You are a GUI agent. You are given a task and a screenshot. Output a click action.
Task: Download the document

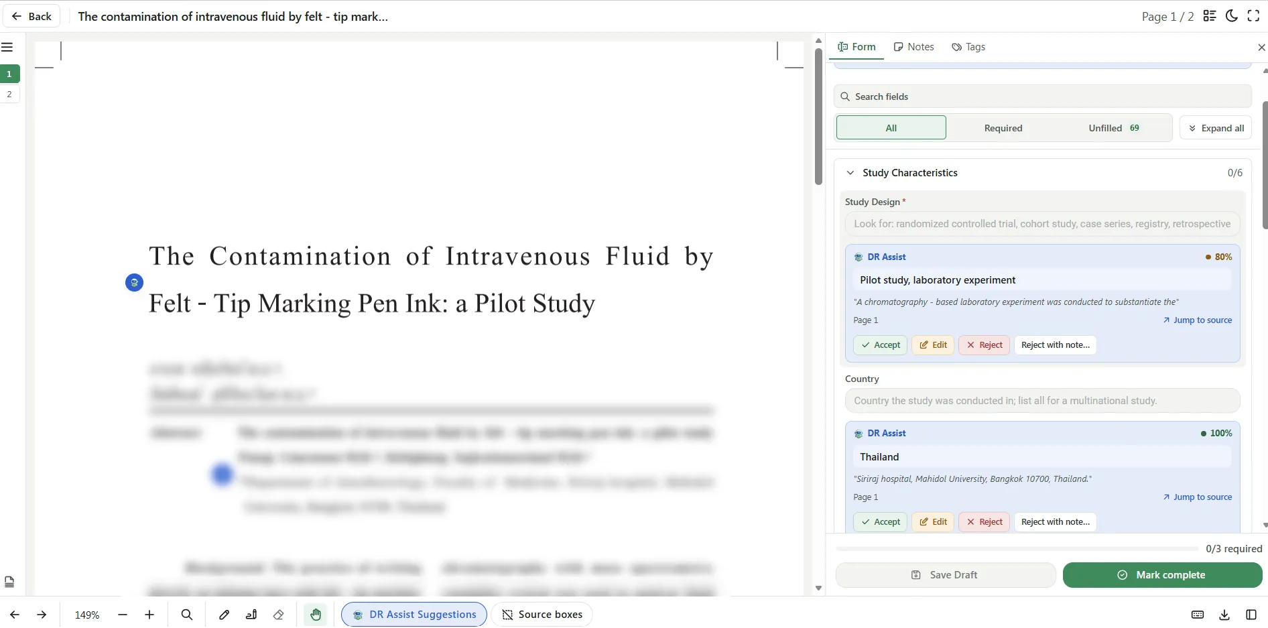point(1224,615)
